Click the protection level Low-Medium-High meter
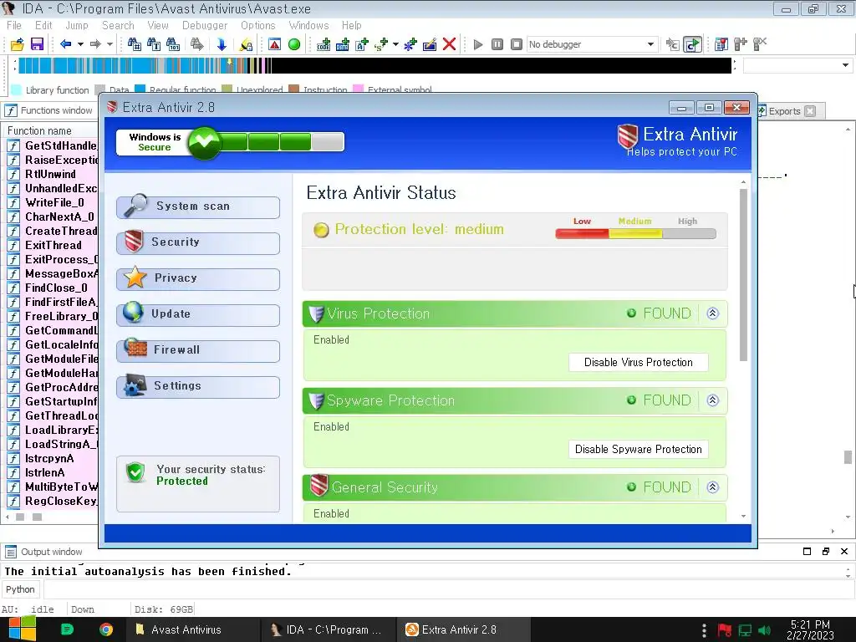856x642 pixels. click(635, 234)
